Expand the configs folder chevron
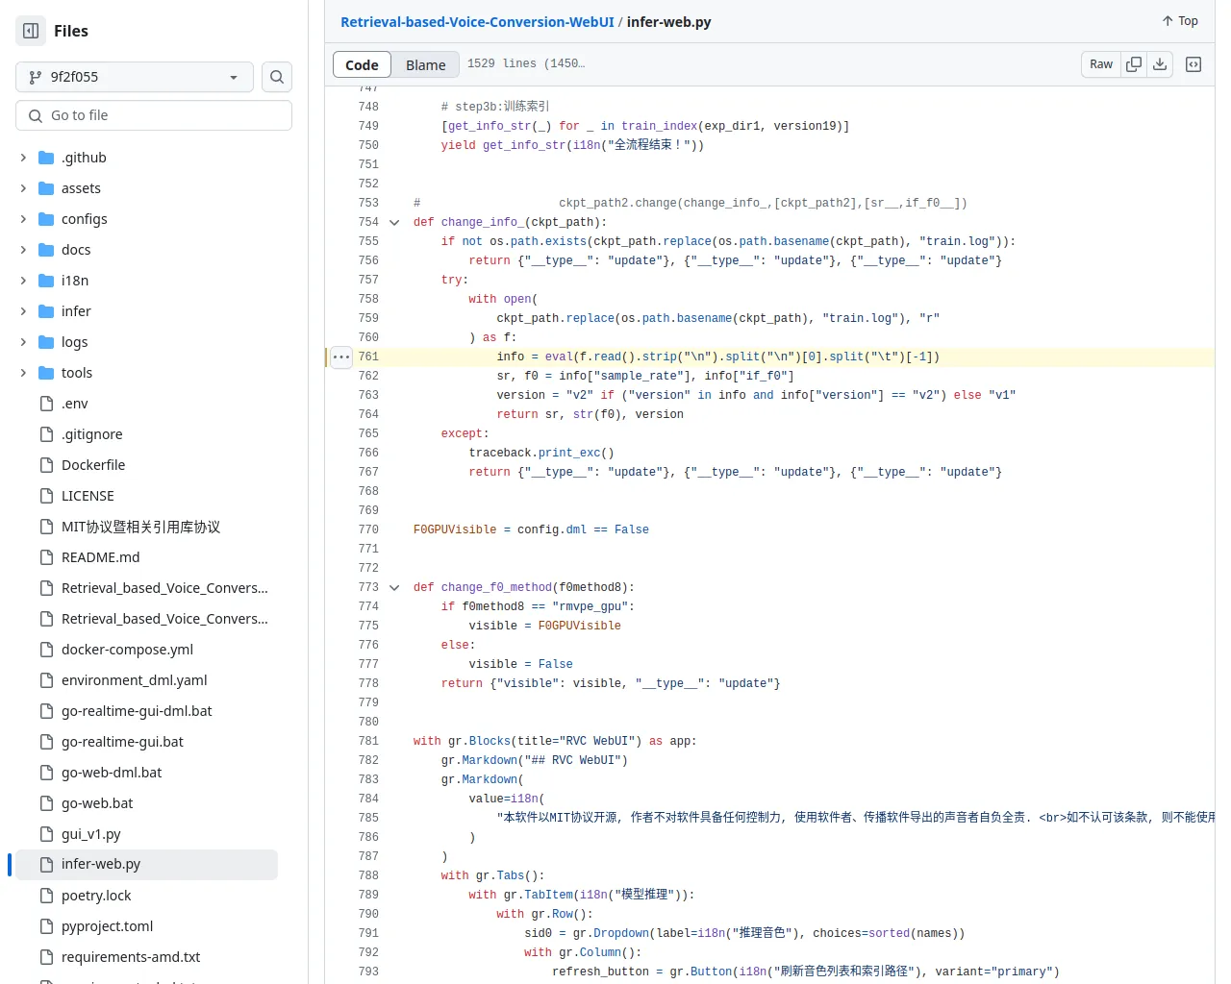1231x984 pixels. pos(23,219)
